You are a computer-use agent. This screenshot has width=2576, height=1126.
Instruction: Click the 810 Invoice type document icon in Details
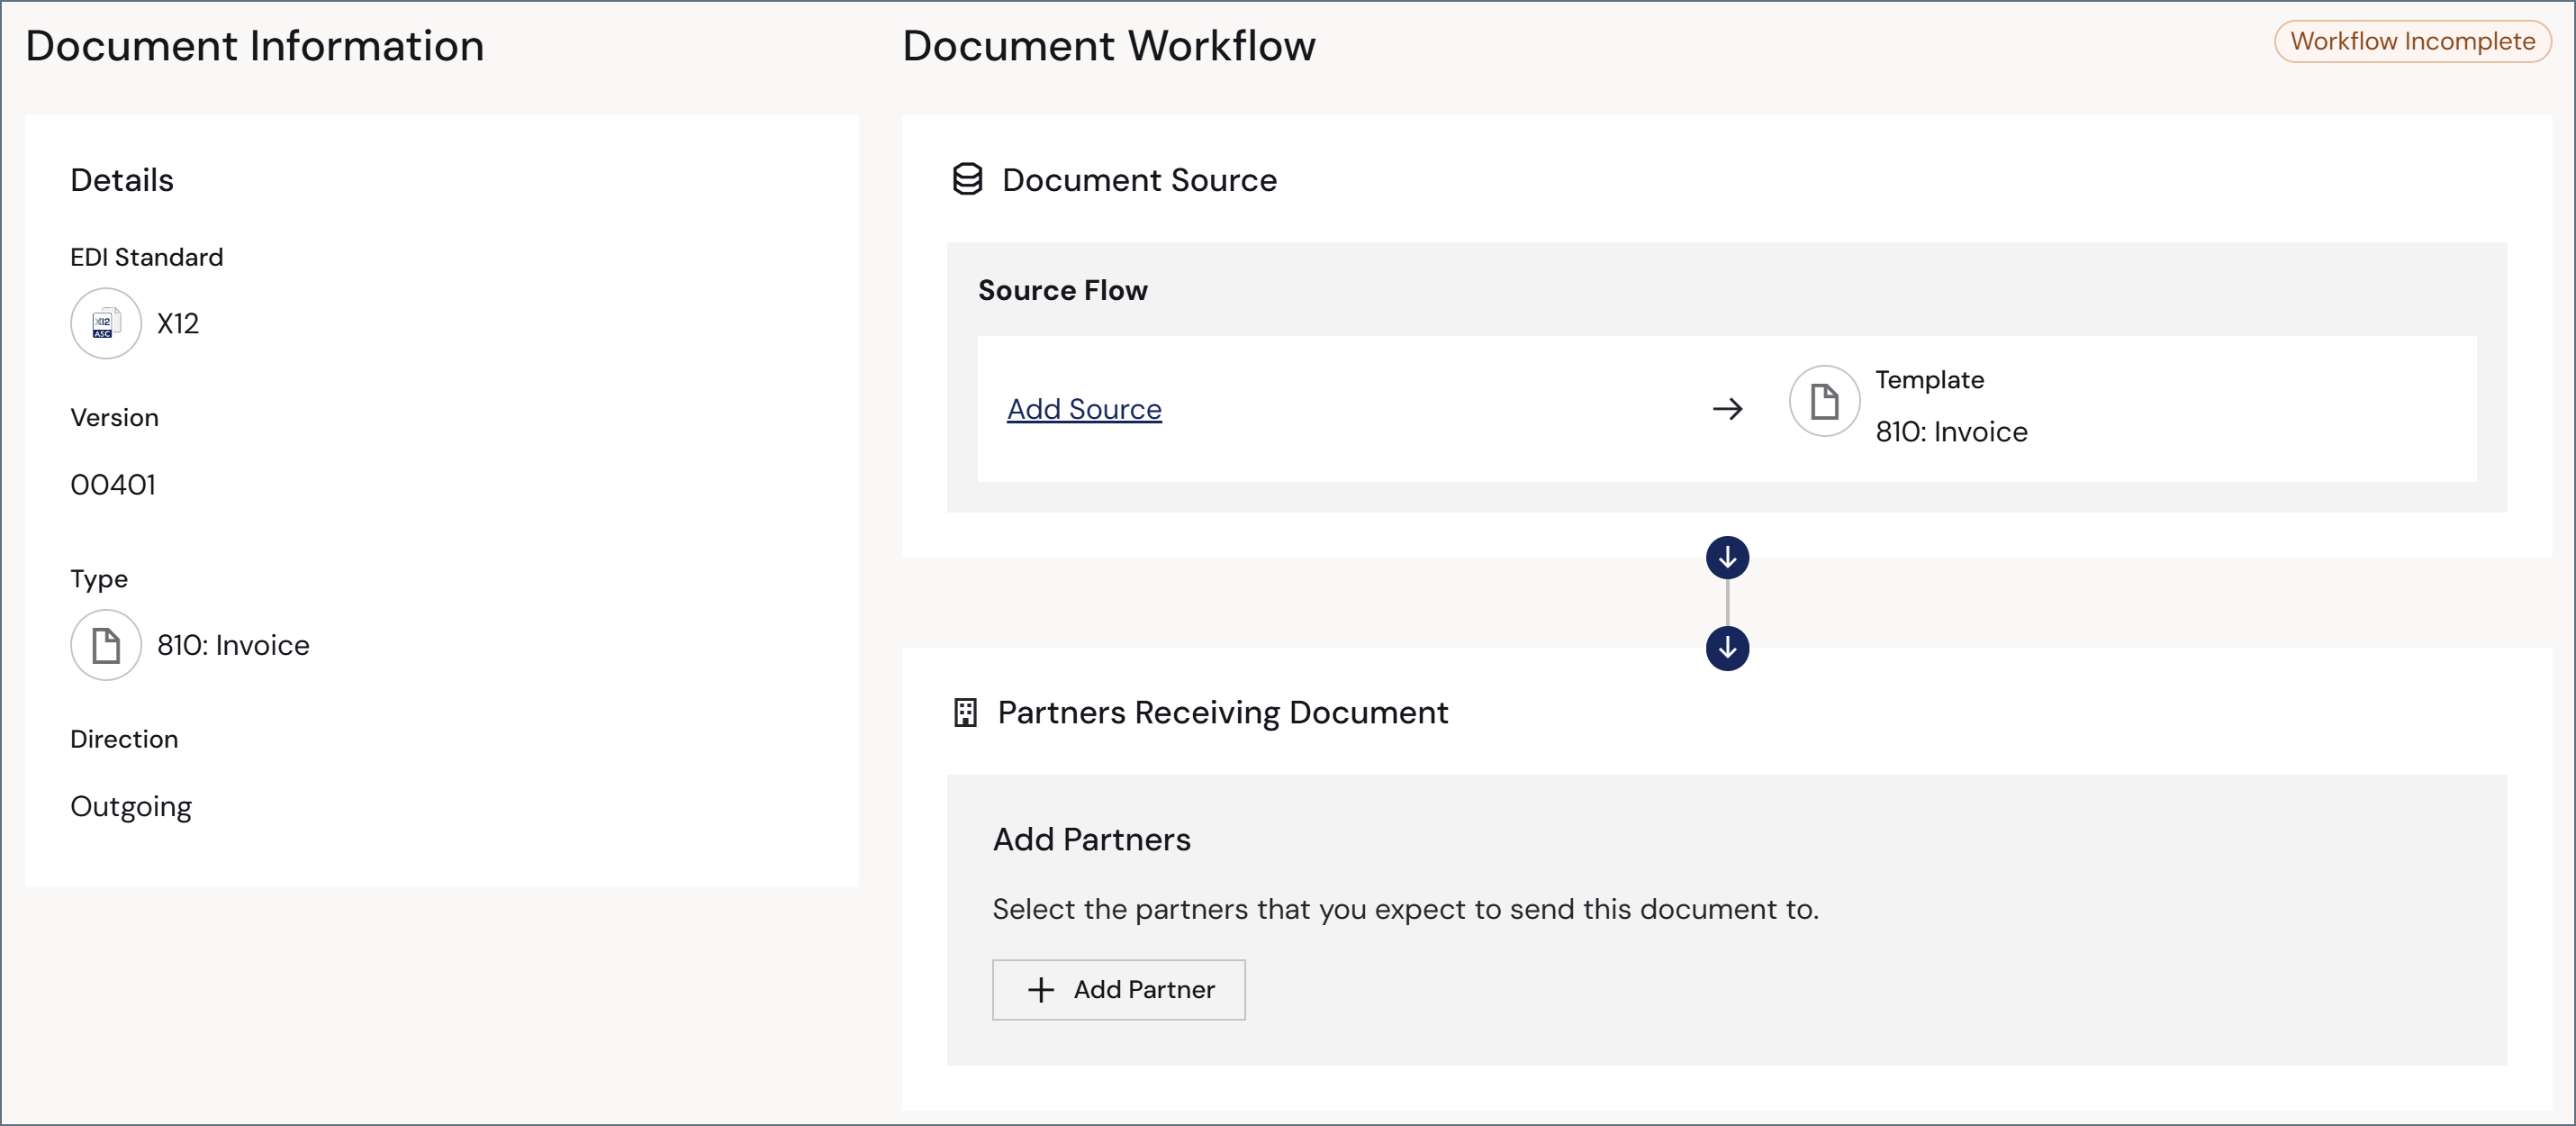point(105,646)
